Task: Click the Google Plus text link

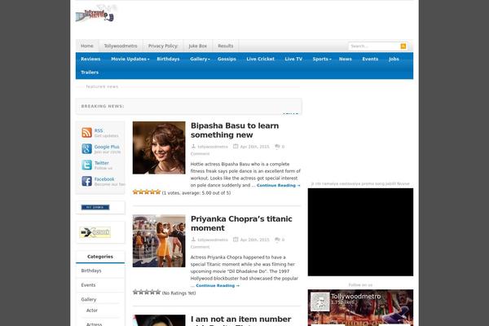Action: [x=107, y=147]
